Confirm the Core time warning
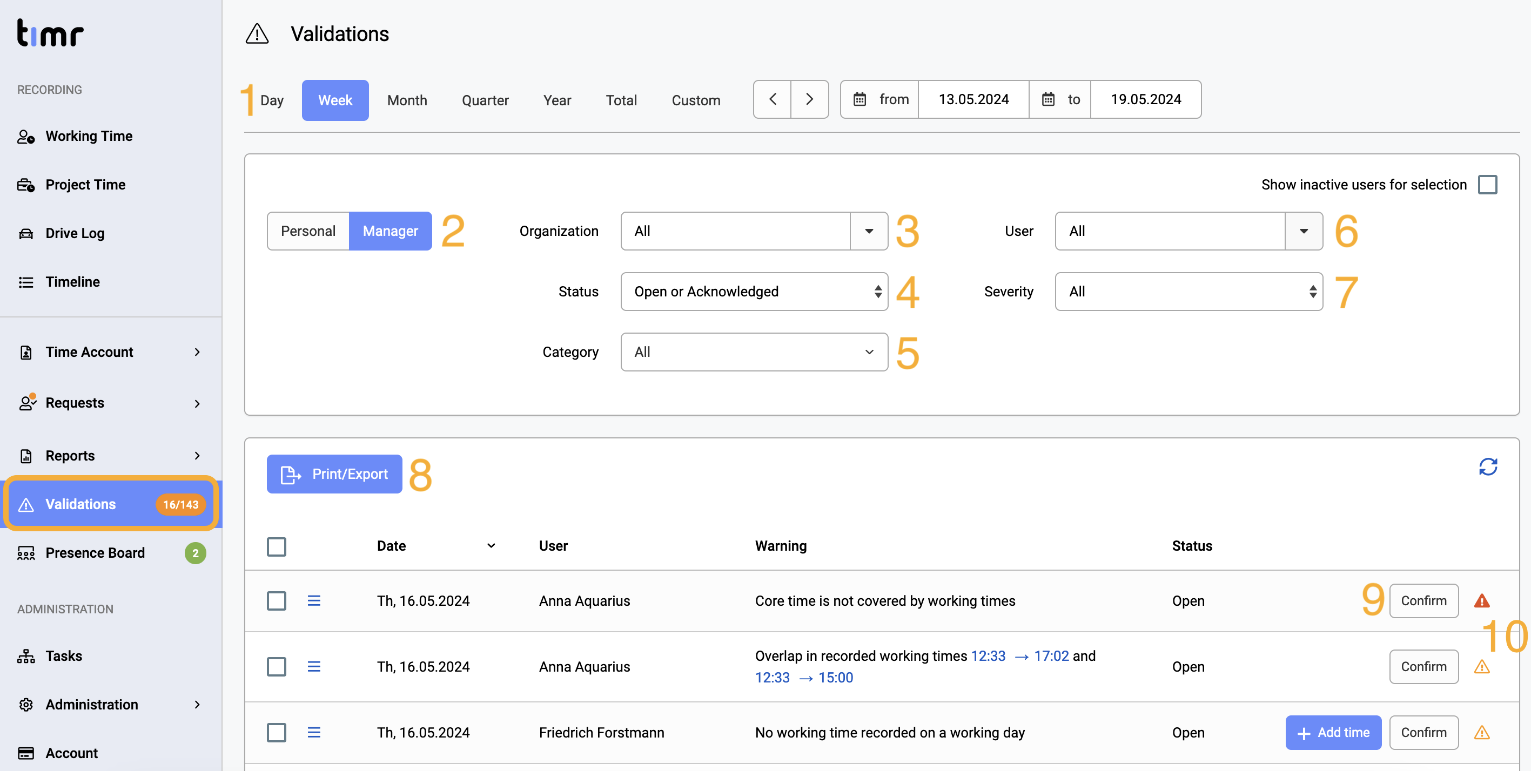Image resolution: width=1531 pixels, height=771 pixels. [1423, 600]
